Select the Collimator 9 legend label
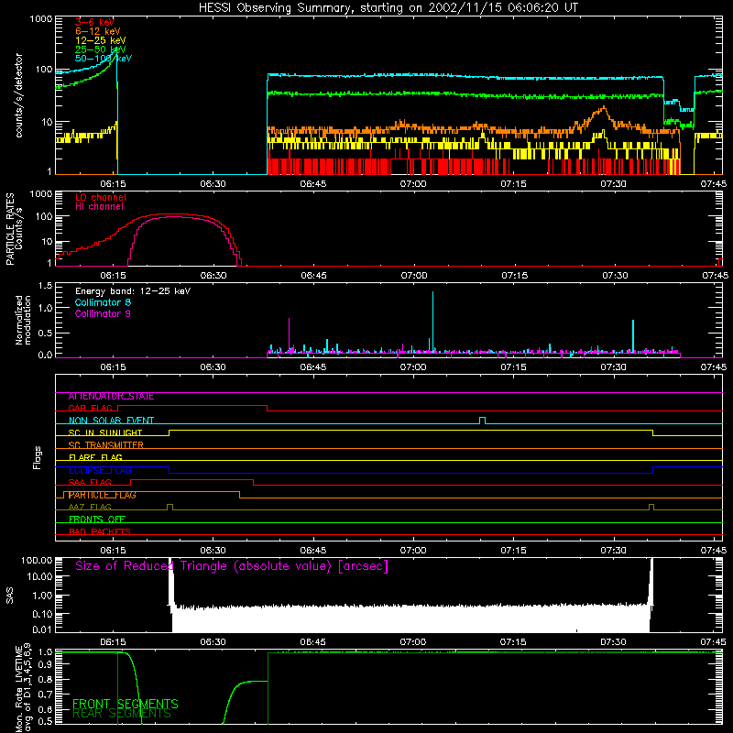The width and height of the screenshot is (733, 733). coord(103,313)
